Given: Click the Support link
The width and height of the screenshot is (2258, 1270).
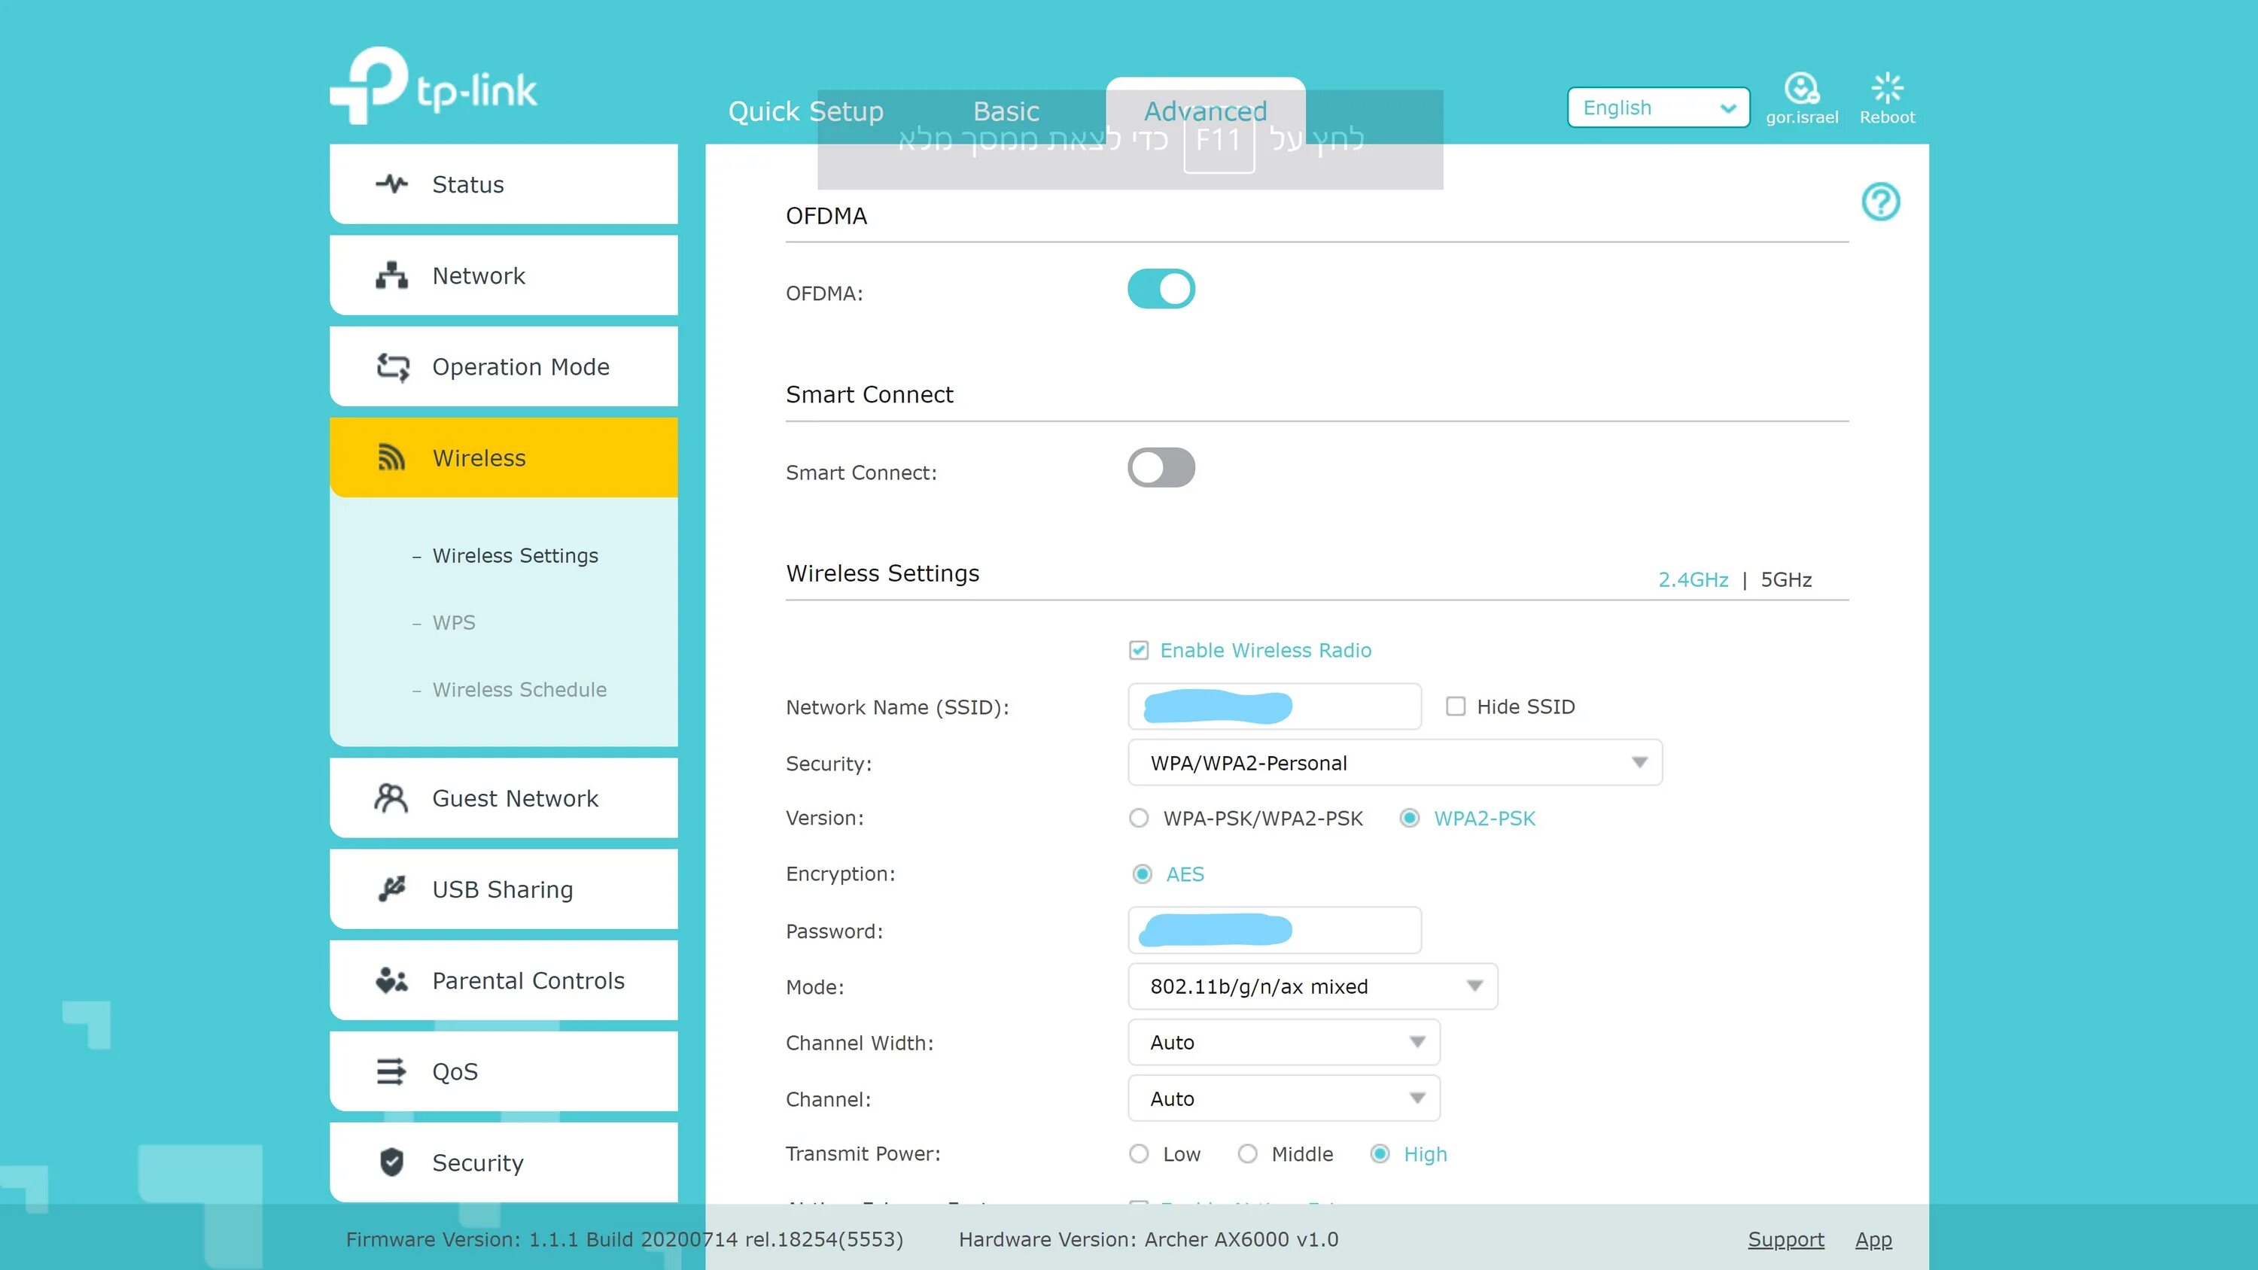Looking at the screenshot, I should [x=1785, y=1239].
